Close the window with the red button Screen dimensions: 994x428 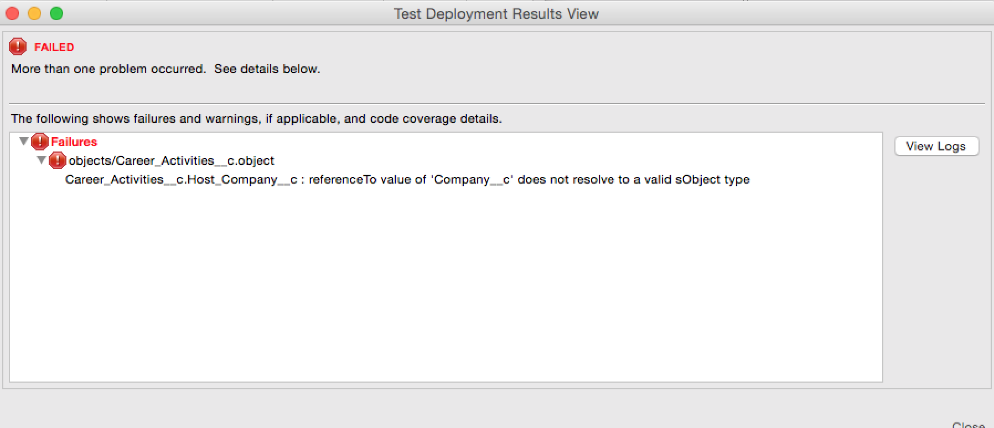[12, 13]
